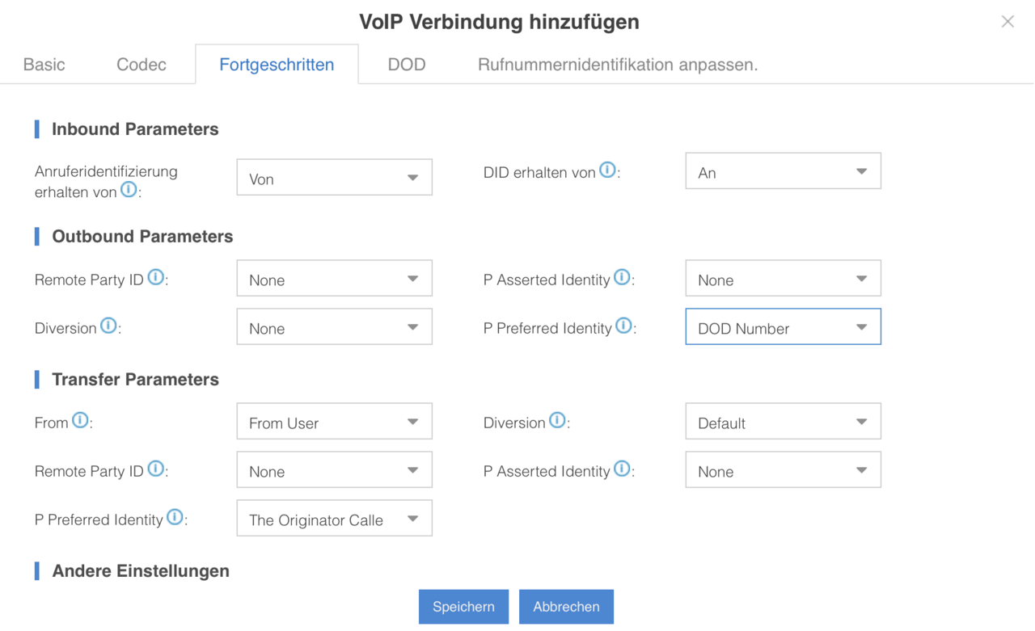Viewport: 1035px width, 631px height.
Task: Click info icon for Transfer P Preferred Identity
Action: pyautogui.click(x=175, y=518)
